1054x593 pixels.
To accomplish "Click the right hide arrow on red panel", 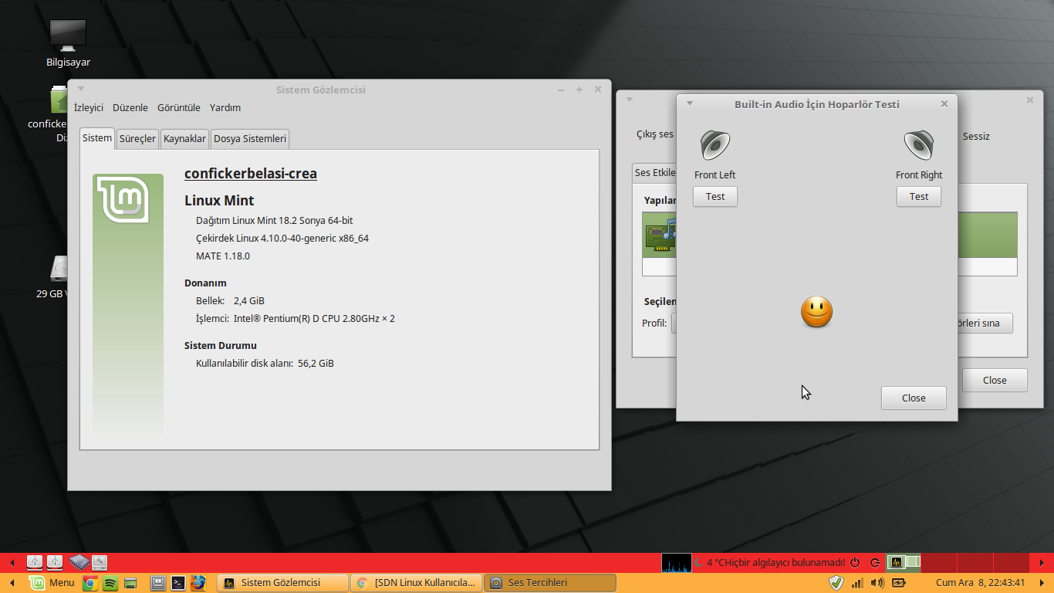I will pyautogui.click(x=1042, y=563).
